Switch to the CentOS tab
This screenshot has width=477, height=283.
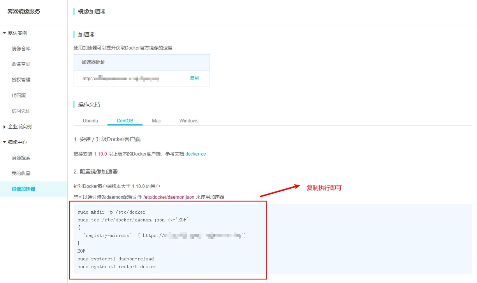[125, 121]
